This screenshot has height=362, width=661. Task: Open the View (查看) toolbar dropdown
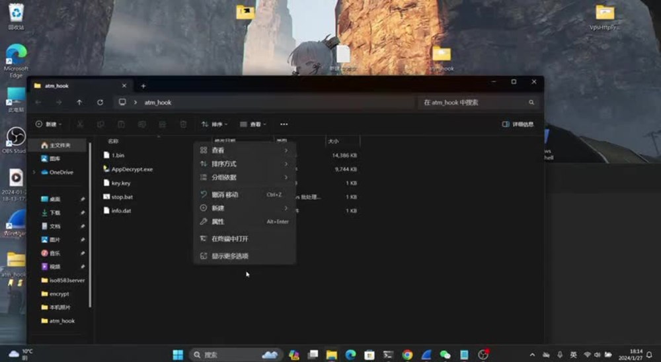point(253,124)
